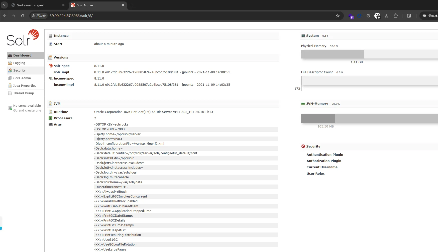The height and width of the screenshot is (252, 438).
Task: Click the 1.41 GB memory value
Action: [357, 62]
